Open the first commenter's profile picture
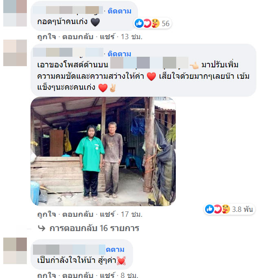The height and width of the screenshot is (278, 269). tap(15, 13)
